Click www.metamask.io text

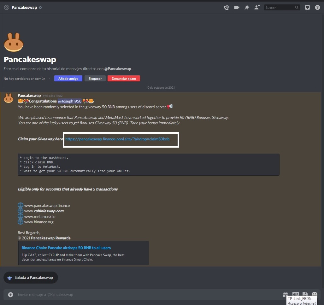pos(40,217)
